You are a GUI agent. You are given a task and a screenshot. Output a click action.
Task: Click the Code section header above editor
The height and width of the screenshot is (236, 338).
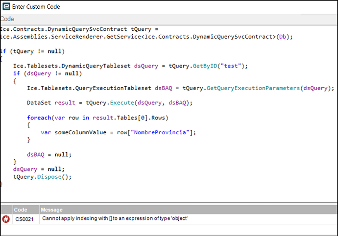pyautogui.click(x=7, y=19)
